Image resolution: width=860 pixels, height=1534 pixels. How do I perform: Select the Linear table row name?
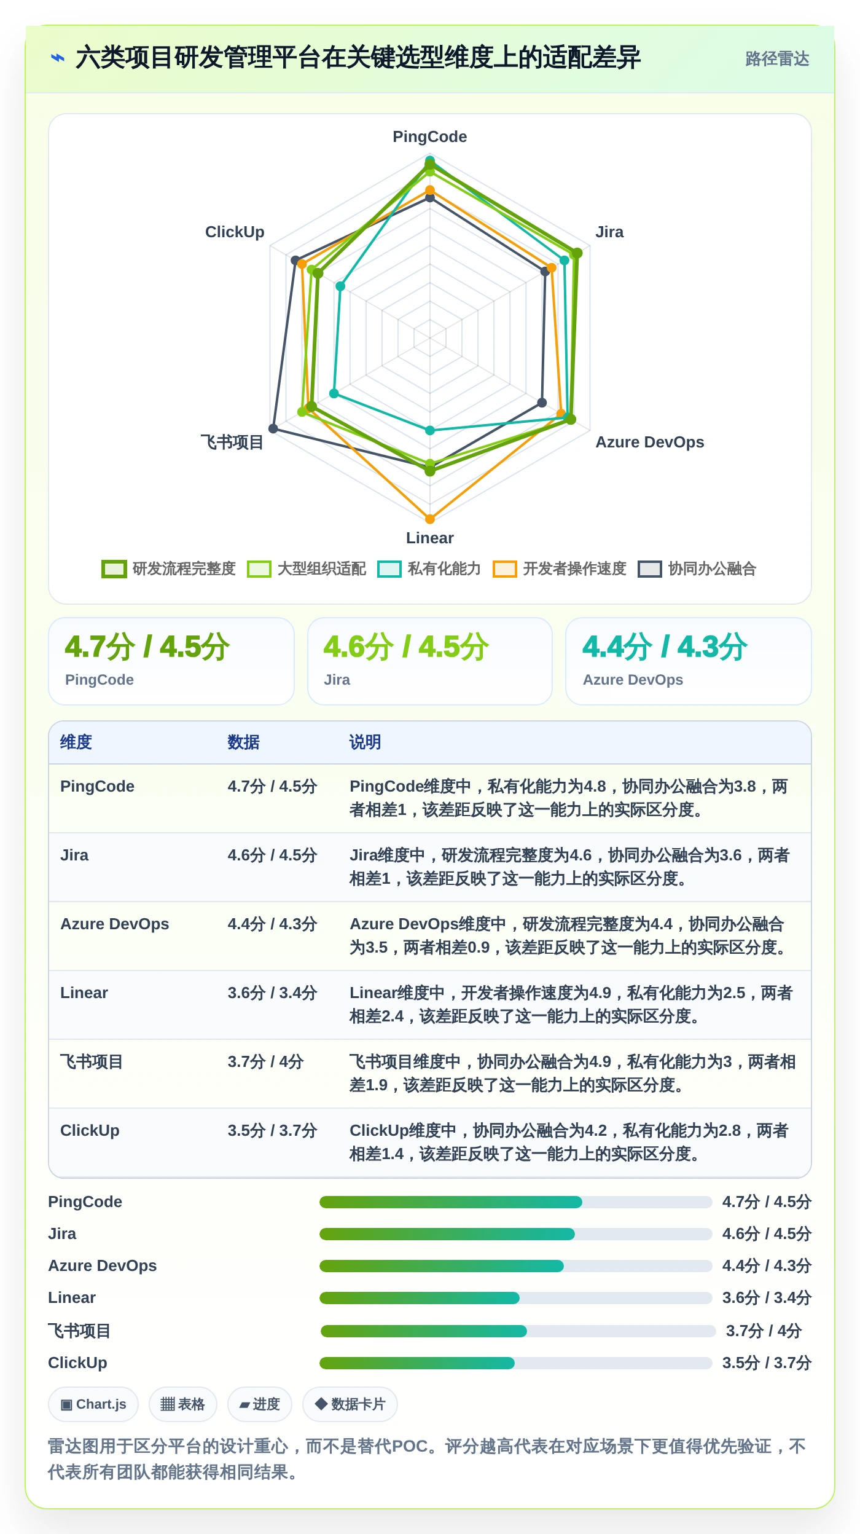pos(84,993)
